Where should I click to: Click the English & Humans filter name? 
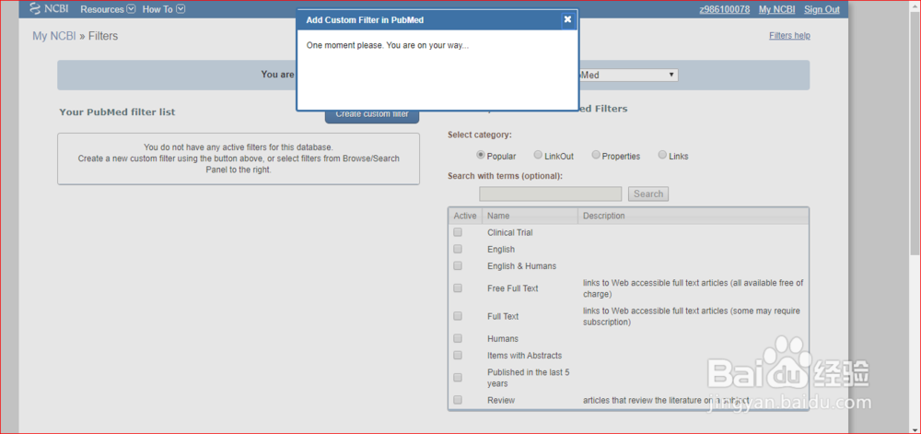click(521, 266)
